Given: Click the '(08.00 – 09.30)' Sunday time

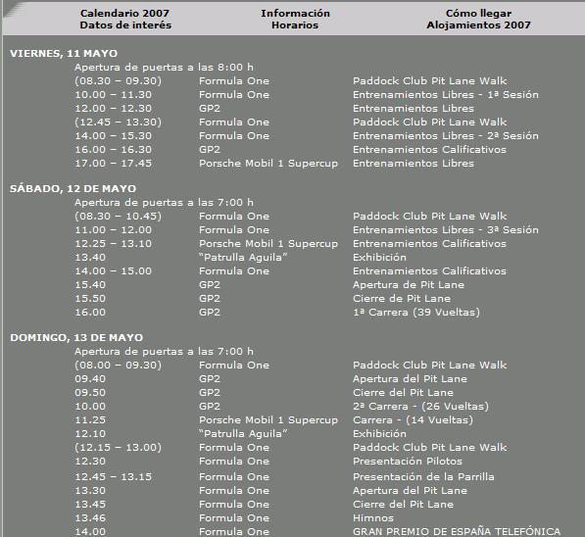Looking at the screenshot, I should [x=118, y=365].
